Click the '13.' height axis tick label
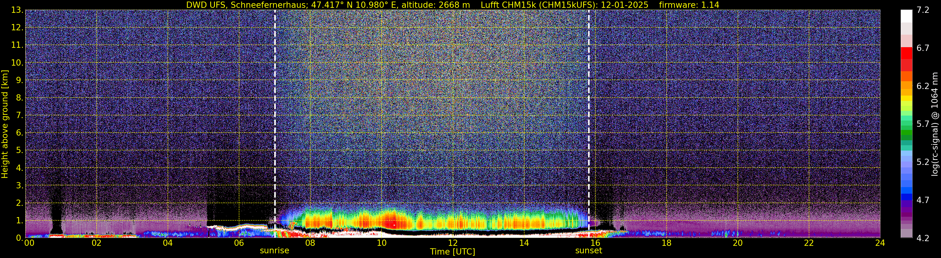The image size is (941, 258). point(17,10)
